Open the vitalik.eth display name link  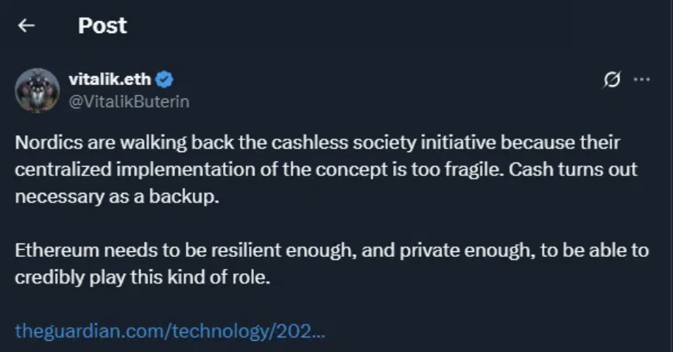click(x=110, y=80)
